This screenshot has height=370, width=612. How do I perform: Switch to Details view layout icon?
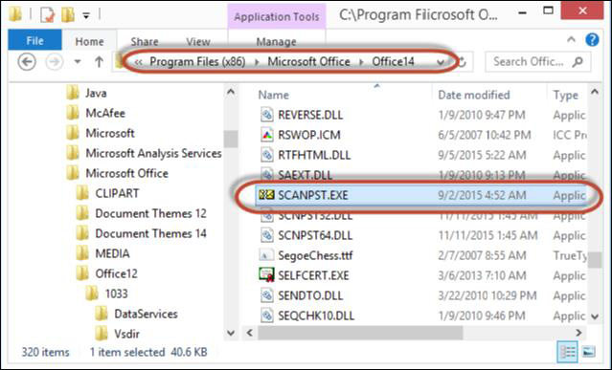tap(568, 352)
